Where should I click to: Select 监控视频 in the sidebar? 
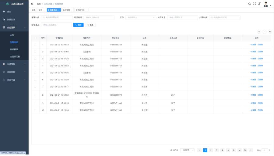click(x=14, y=49)
